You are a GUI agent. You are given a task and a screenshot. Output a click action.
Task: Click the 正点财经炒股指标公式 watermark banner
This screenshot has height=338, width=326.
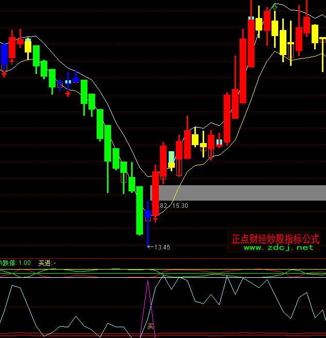(276, 239)
